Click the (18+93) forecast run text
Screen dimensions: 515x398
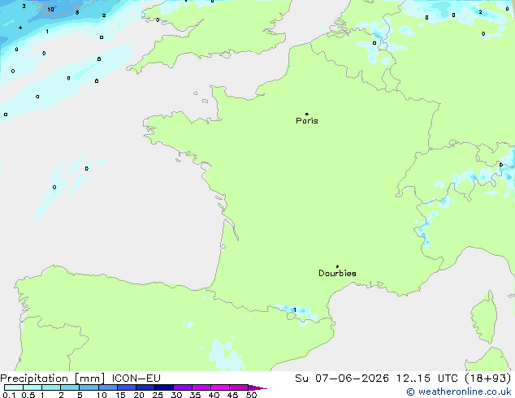[488, 379]
